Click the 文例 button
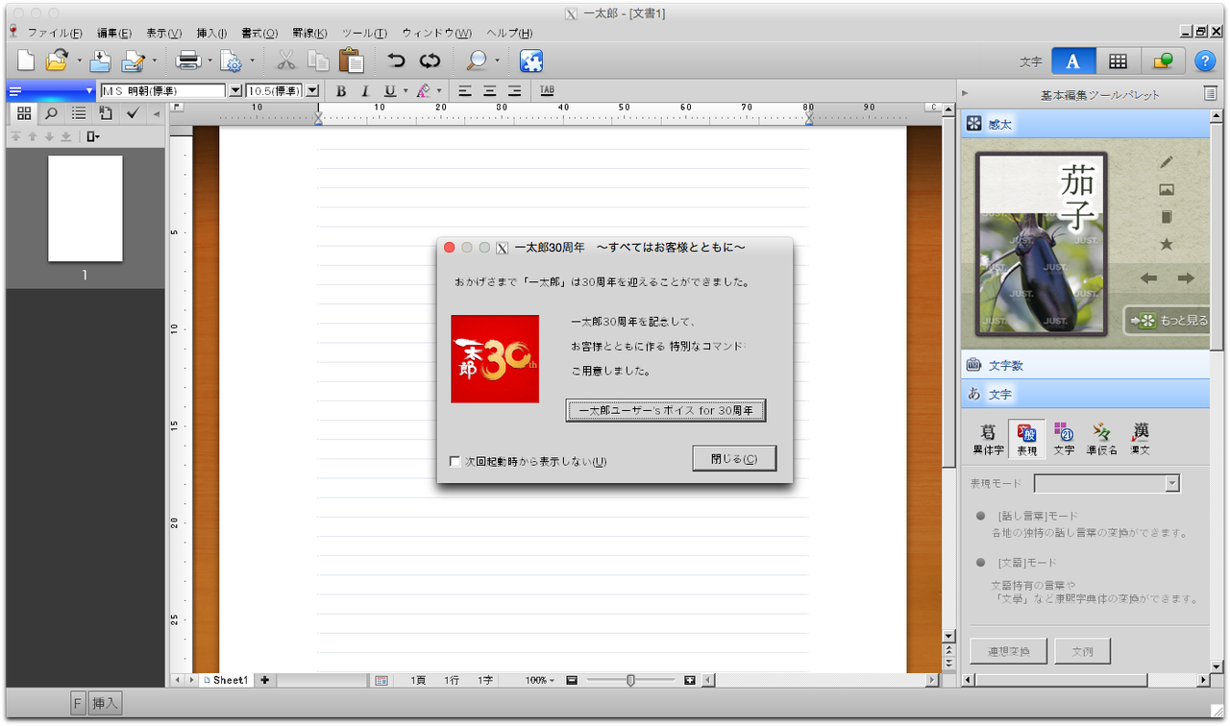Screen dimensions: 1230x726 (x=1082, y=652)
